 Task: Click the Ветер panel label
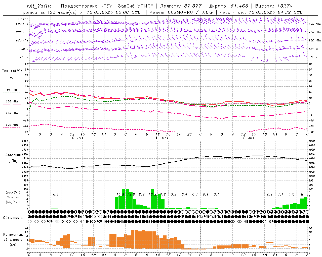(23, 19)
